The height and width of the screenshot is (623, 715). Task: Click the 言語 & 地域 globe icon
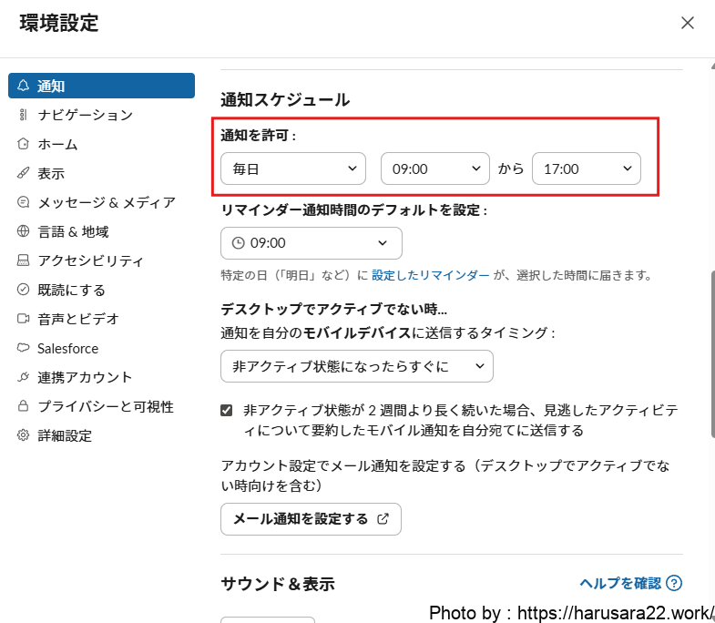tap(24, 231)
